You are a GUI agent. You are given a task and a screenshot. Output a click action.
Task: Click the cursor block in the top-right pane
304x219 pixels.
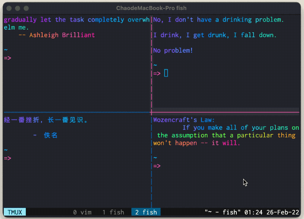[166, 73]
